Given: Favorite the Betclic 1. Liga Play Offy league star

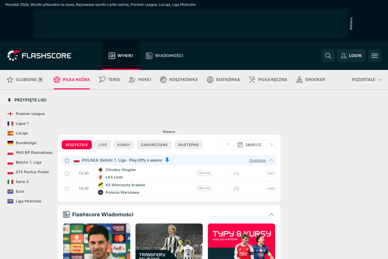Looking at the screenshot, I should pyautogui.click(x=67, y=160).
